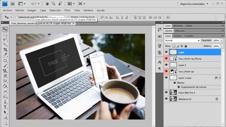Hide the Light layer
This screenshot has height=127, width=226.
pos(166,52)
